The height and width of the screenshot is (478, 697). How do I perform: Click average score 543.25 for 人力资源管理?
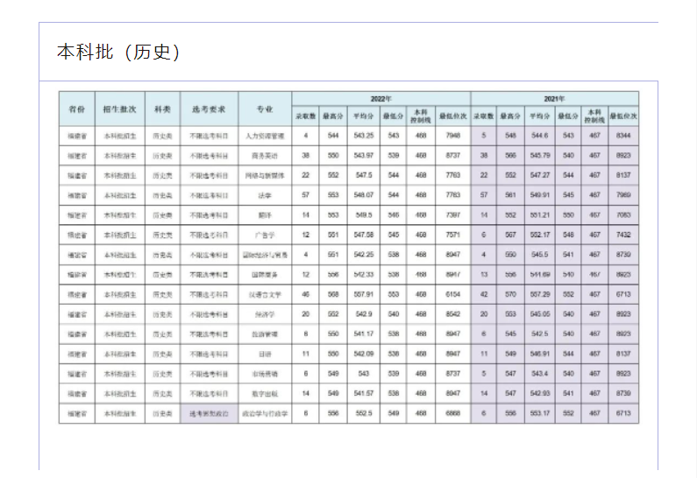pos(364,136)
